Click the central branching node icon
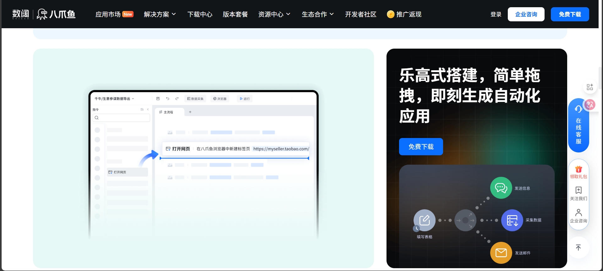The height and width of the screenshot is (271, 603). click(465, 220)
